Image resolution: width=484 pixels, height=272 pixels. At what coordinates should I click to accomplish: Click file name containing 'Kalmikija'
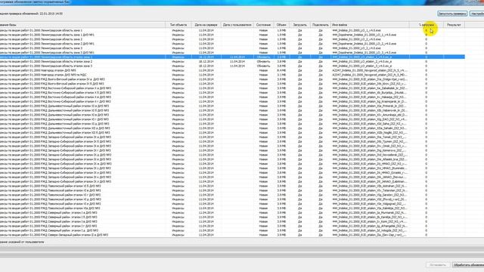coord(370,209)
